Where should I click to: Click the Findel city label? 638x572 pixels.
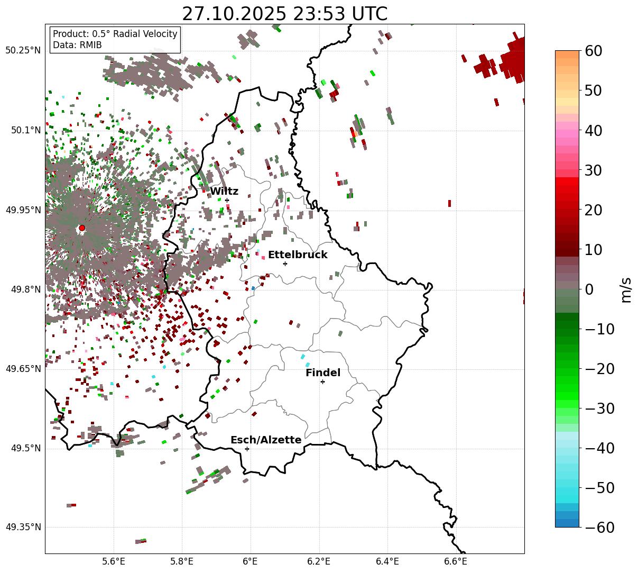pyautogui.click(x=323, y=373)
